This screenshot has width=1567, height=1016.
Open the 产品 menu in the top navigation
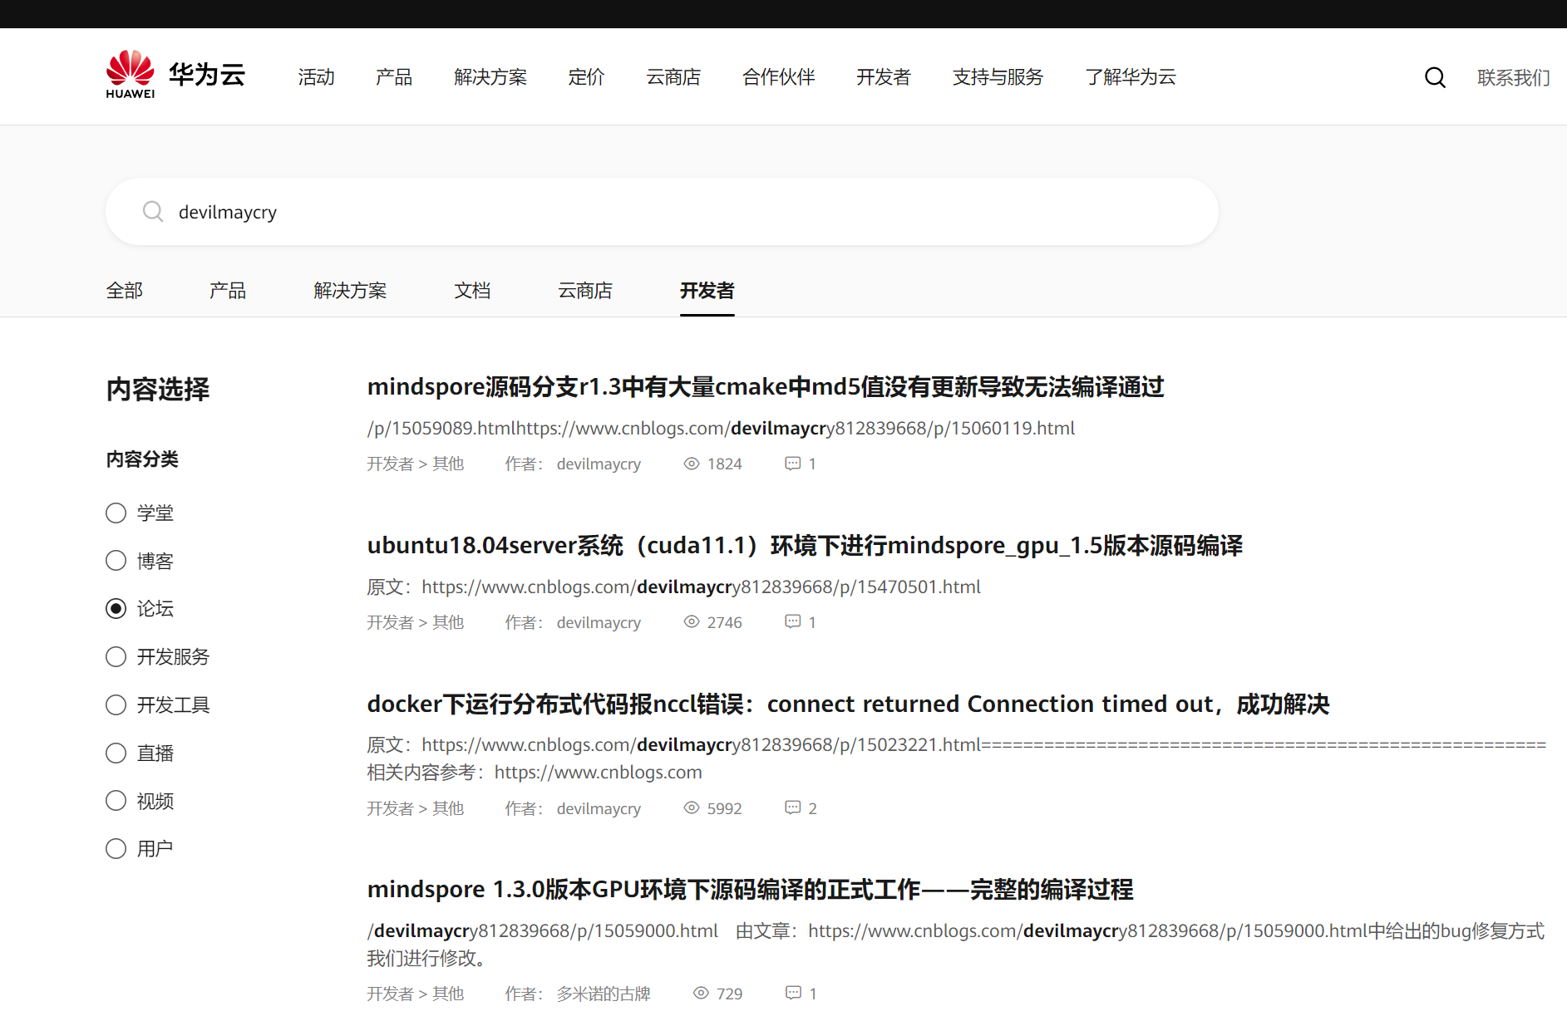click(394, 77)
